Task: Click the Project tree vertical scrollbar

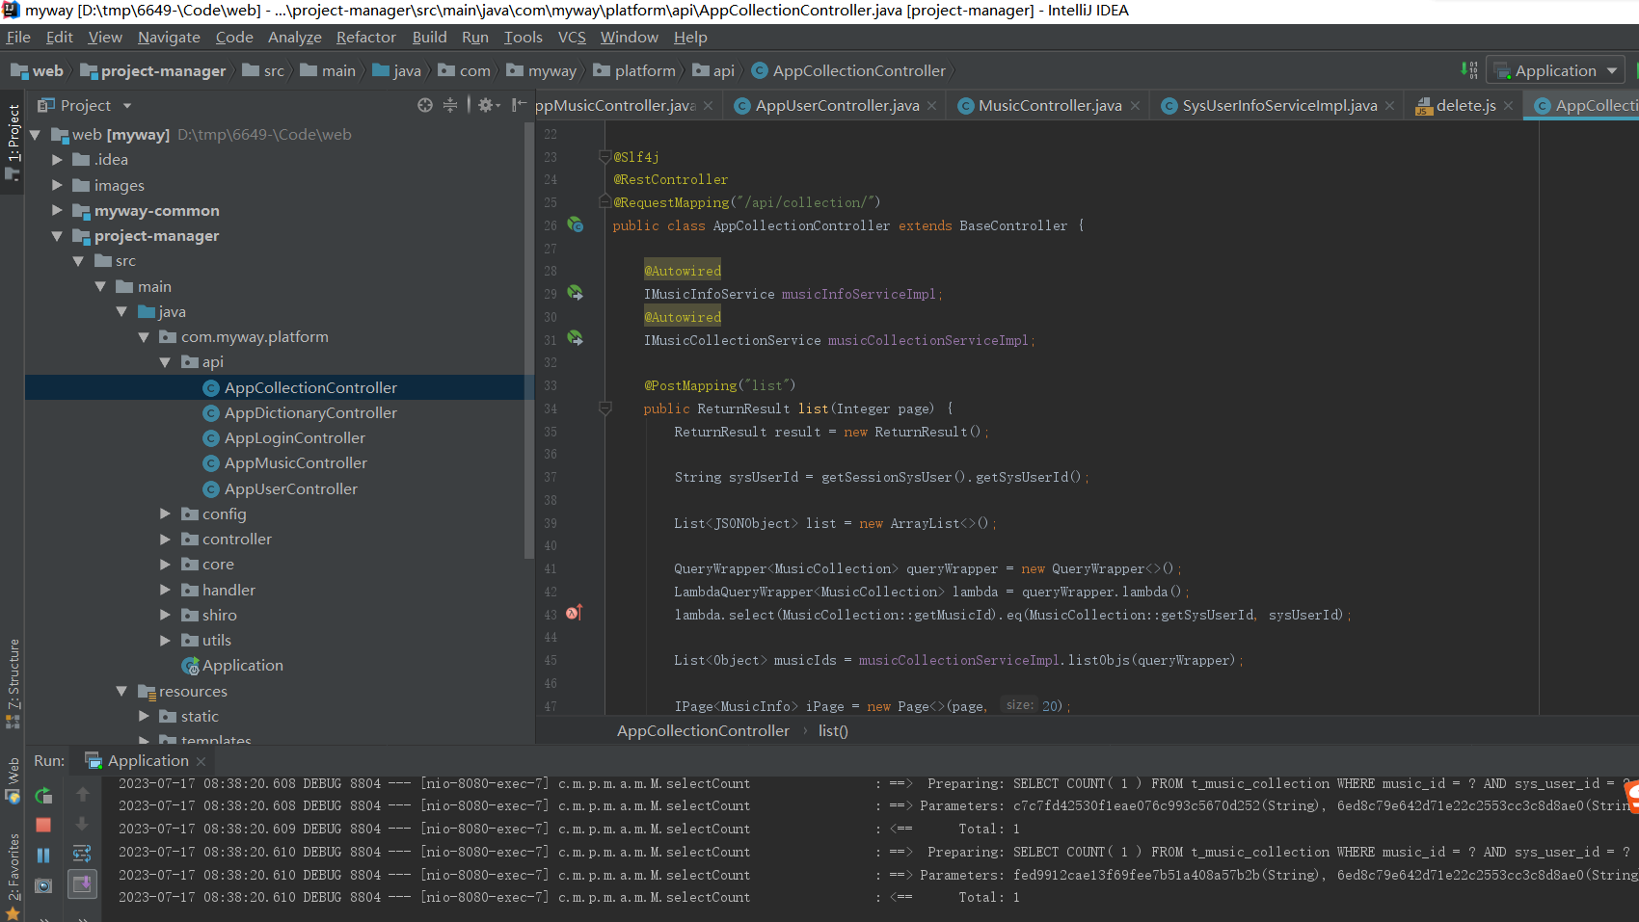Action: tap(528, 342)
